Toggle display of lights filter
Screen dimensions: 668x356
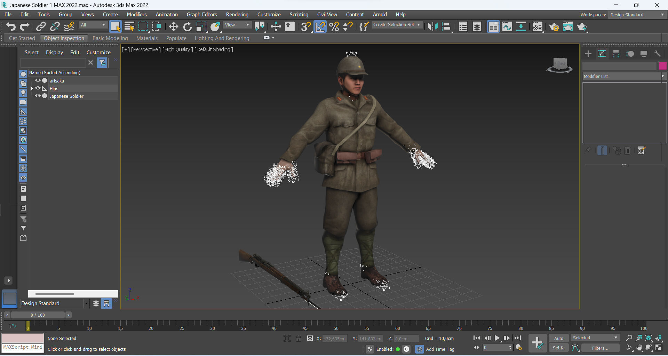click(23, 93)
